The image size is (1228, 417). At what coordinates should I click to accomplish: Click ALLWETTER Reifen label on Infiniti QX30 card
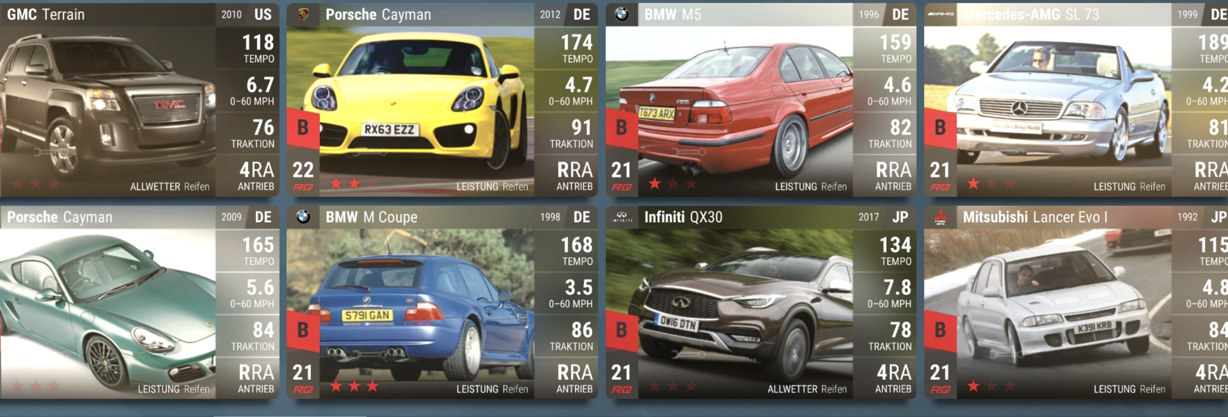807,389
